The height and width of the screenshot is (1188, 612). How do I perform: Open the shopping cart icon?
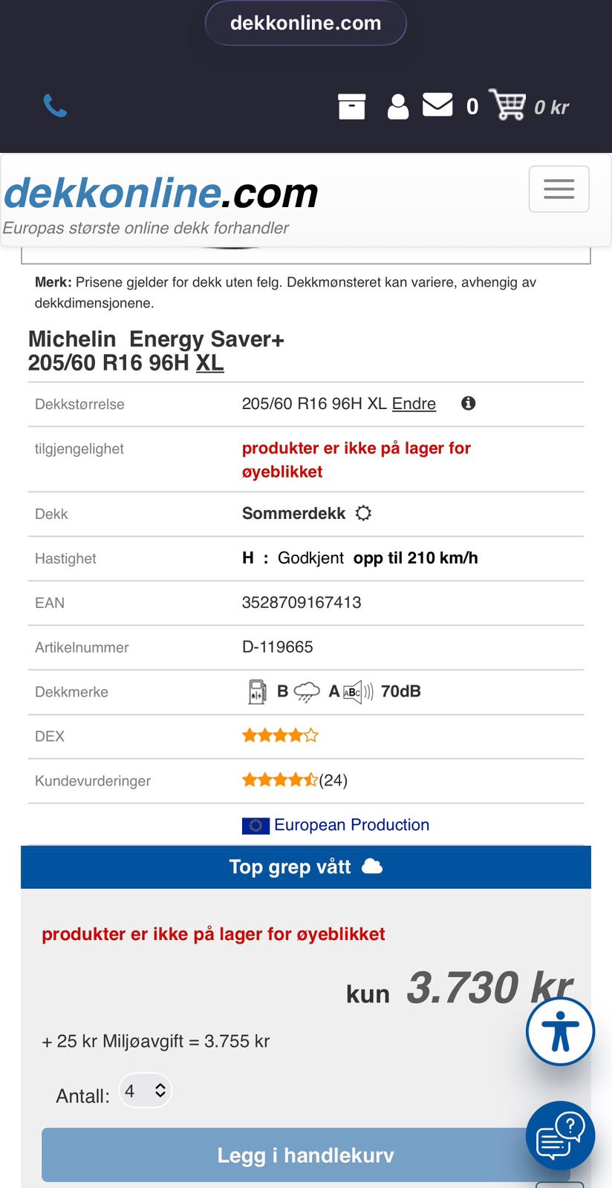(x=507, y=105)
